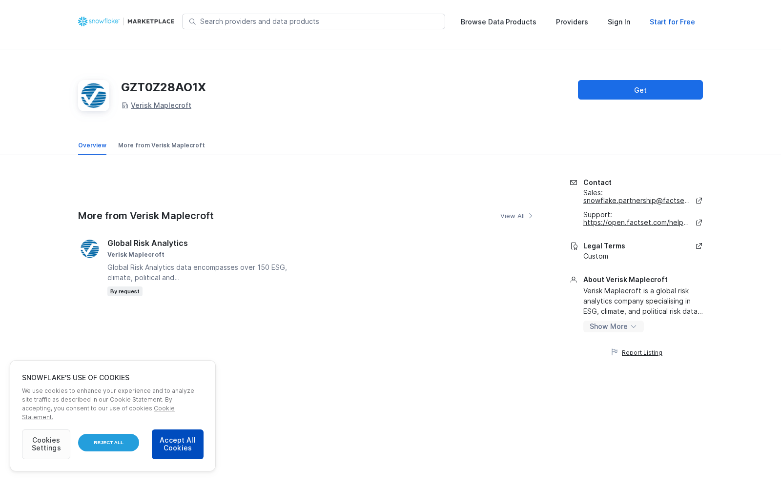Open the More from Verisk Maplecroft tab
The image size is (781, 488).
[162, 145]
